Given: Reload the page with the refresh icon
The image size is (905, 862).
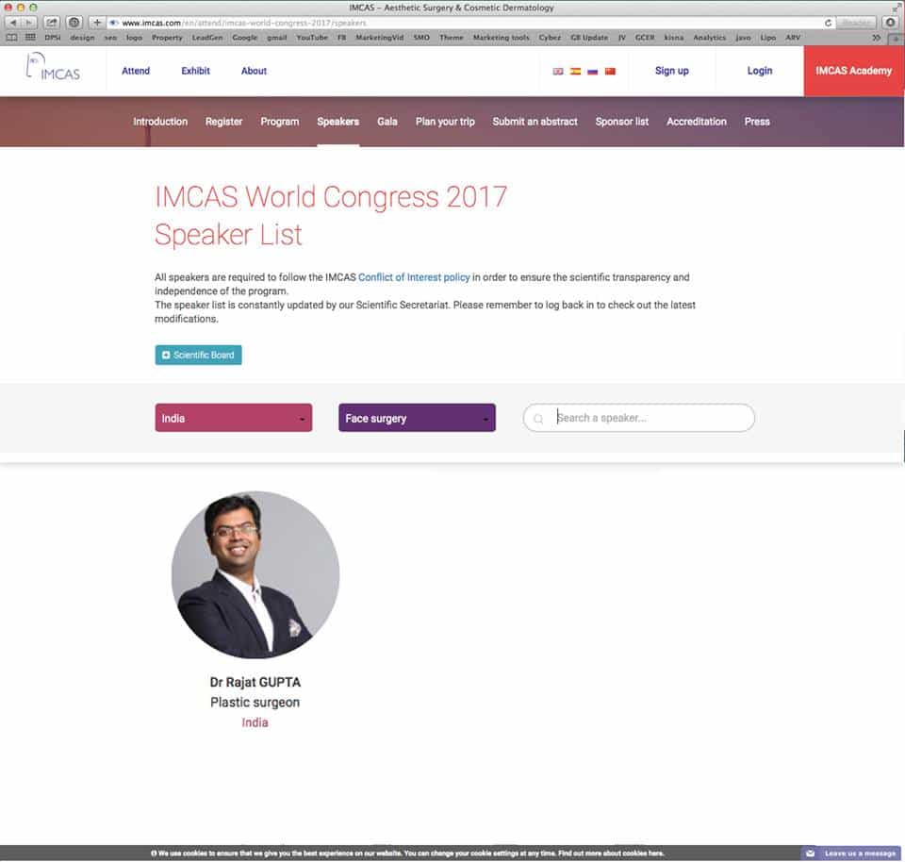Looking at the screenshot, I should coord(828,23).
